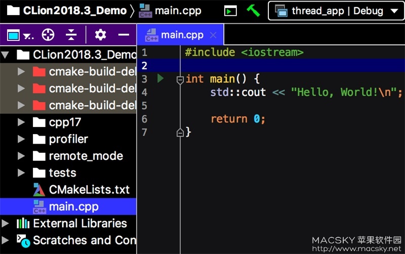Viewport: 405px width, 254px height.
Task: Expand the second cmake-build folder
Action: pos(21,89)
